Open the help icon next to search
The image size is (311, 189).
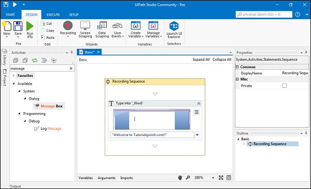coord(298,15)
